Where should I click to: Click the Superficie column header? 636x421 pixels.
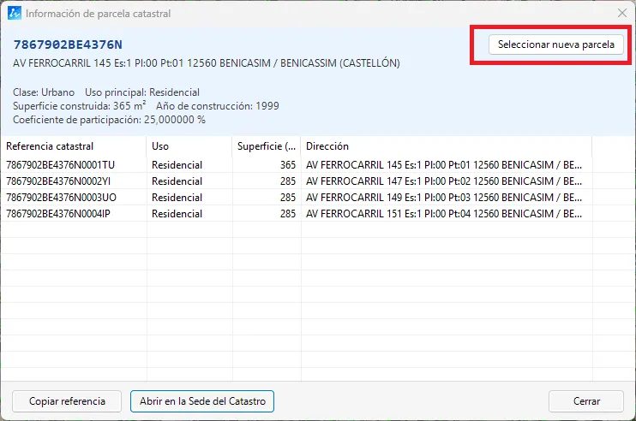[267, 146]
